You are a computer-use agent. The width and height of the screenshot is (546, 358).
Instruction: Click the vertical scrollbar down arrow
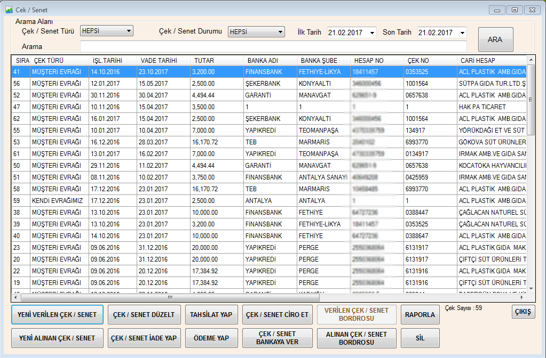click(531, 288)
